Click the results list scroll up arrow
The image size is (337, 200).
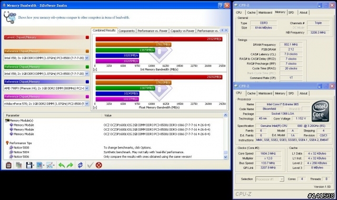pos(225,115)
